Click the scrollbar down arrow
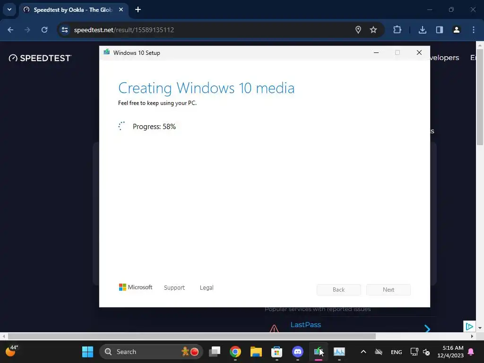 click(x=480, y=328)
